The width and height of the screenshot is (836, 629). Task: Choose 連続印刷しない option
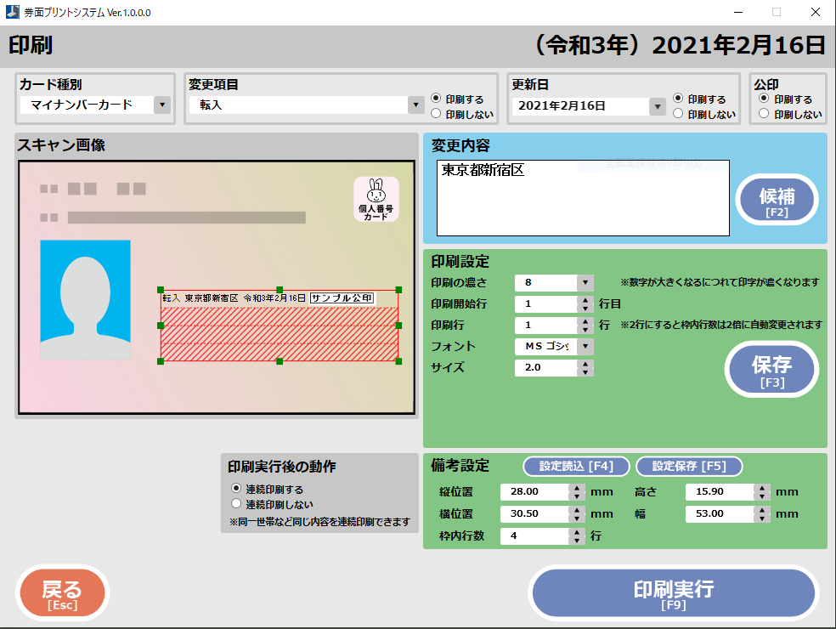[237, 504]
